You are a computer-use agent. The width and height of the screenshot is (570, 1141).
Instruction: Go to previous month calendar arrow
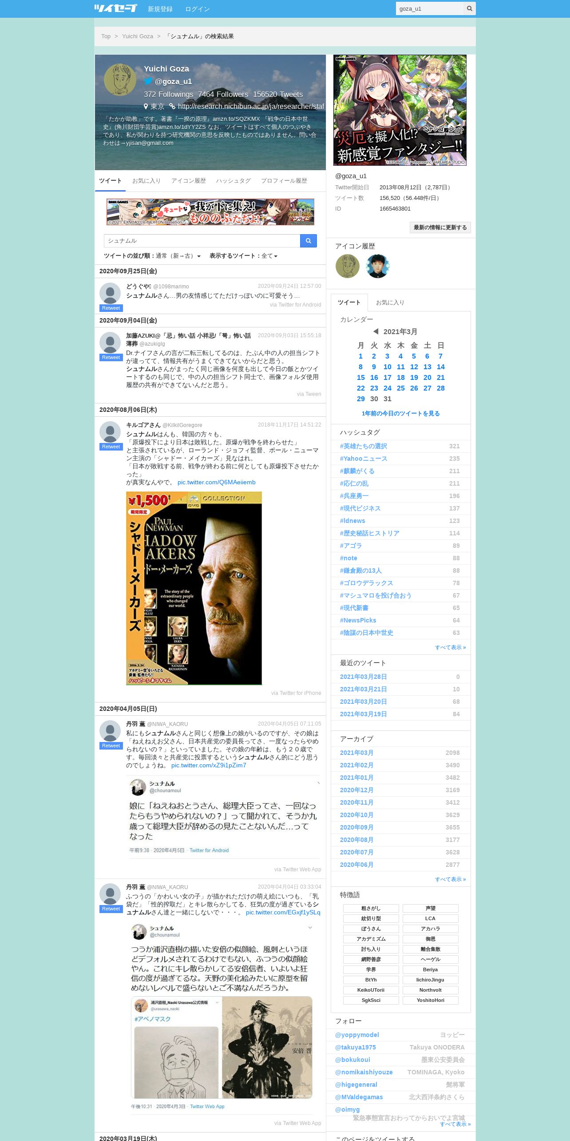point(376,331)
